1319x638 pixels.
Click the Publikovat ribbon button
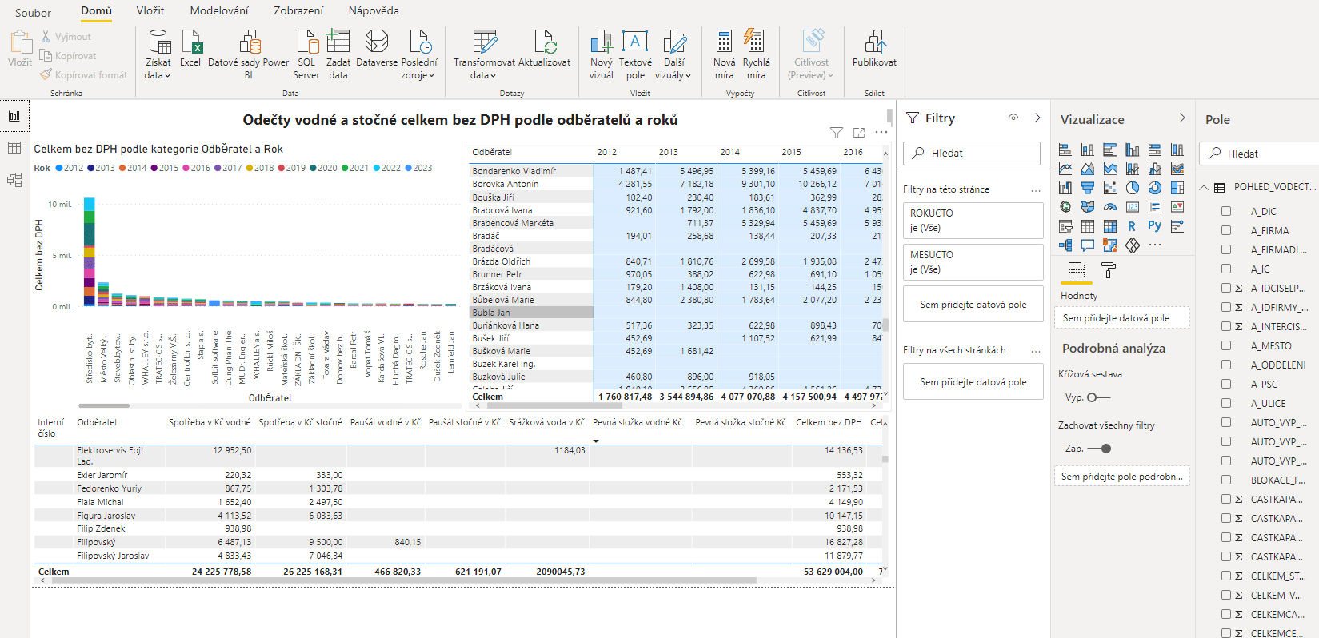(874, 49)
